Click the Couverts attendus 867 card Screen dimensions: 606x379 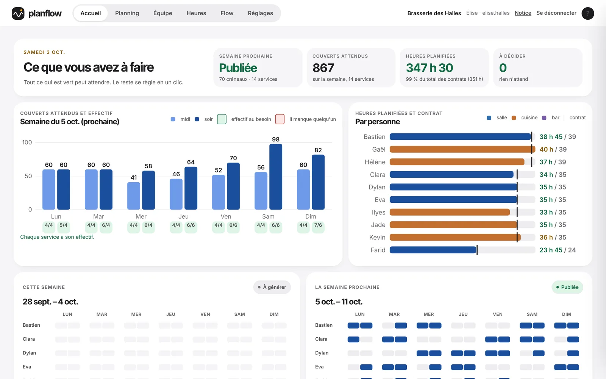click(351, 68)
